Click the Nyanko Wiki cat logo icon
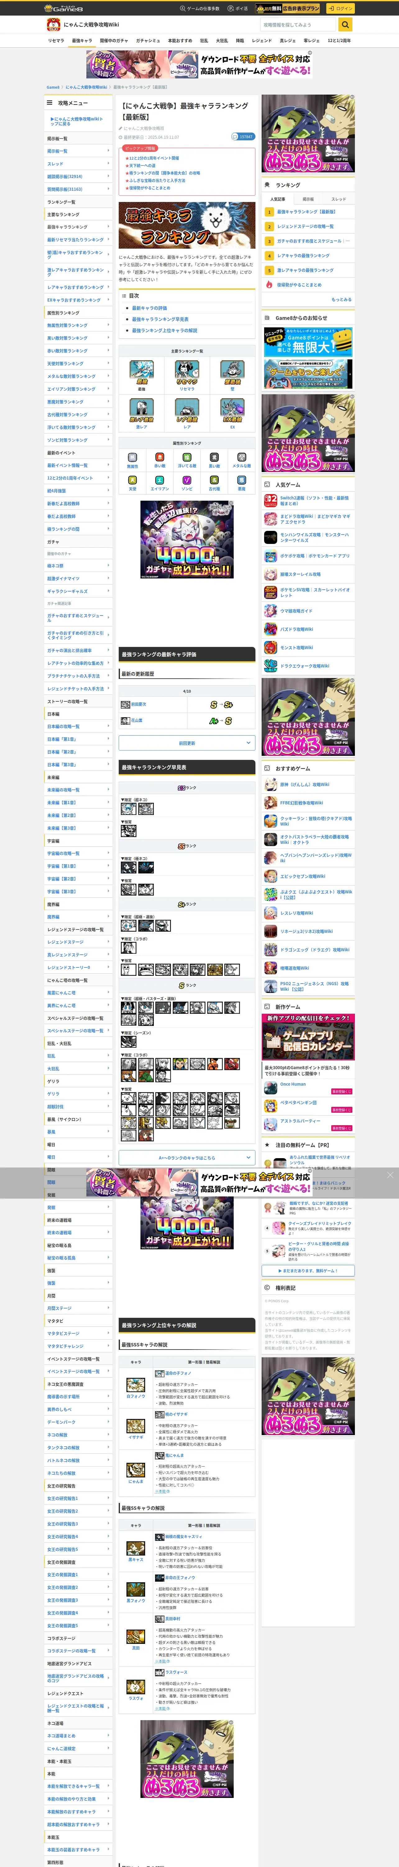The height and width of the screenshot is (1867, 399). click(x=53, y=25)
